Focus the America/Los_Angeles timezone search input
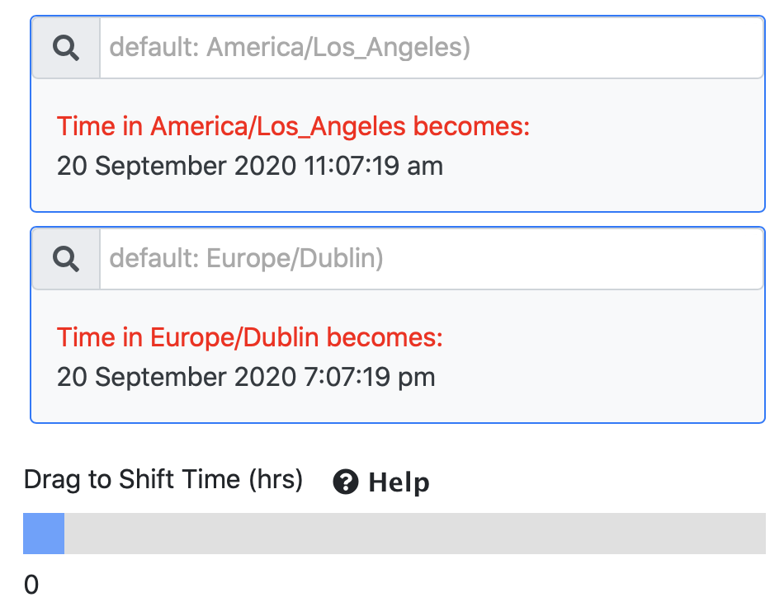 pyautogui.click(x=431, y=48)
